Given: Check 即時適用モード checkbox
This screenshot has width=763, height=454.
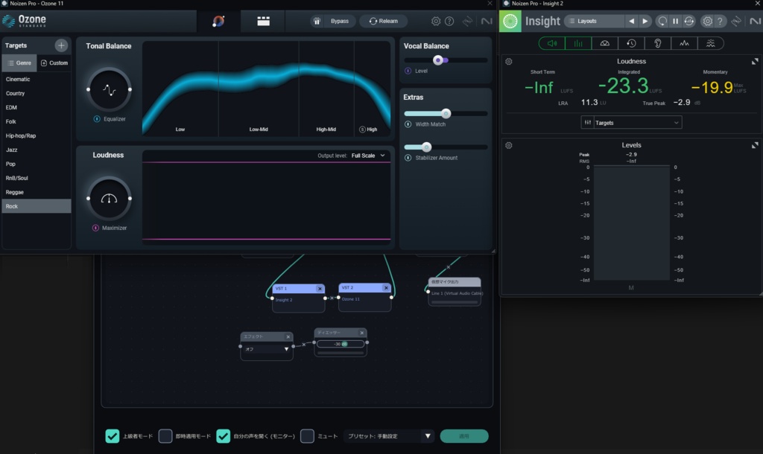Looking at the screenshot, I should (x=165, y=436).
